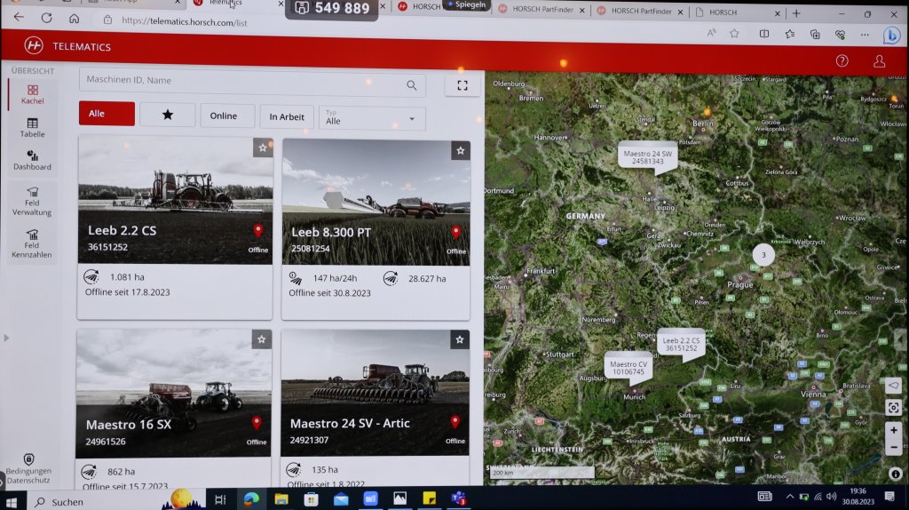This screenshot has height=510, width=909.
Task: Switch to first HORSCH PartFinder tab
Action: [541, 9]
